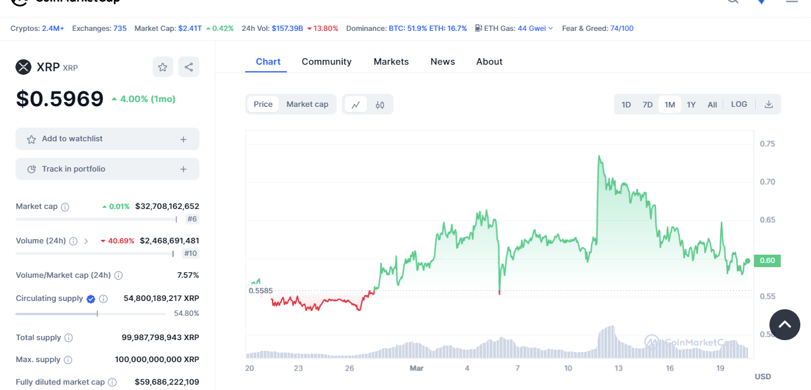The height and width of the screenshot is (390, 811).
Task: Click the plus icon on Add to watchlist
Action: click(x=183, y=139)
